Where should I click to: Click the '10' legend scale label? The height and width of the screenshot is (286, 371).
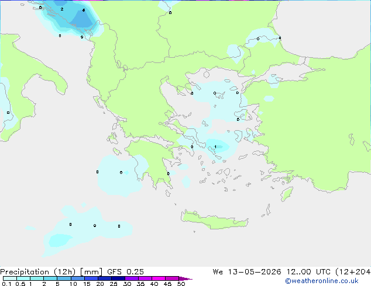click(73, 284)
